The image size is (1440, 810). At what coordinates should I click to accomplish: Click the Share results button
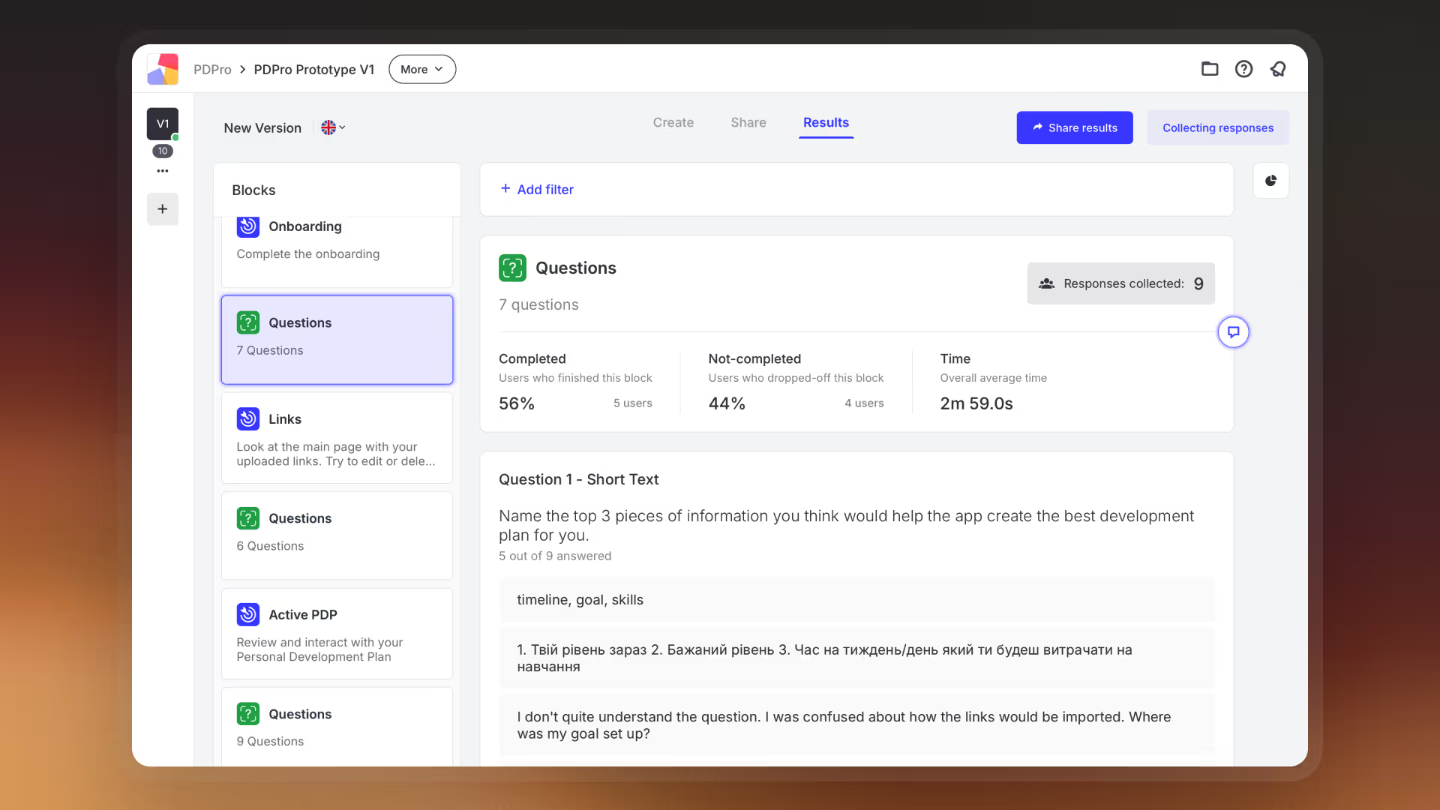[1074, 127]
